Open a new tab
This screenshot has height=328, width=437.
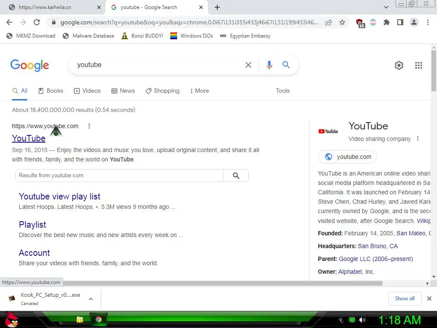[x=217, y=7]
